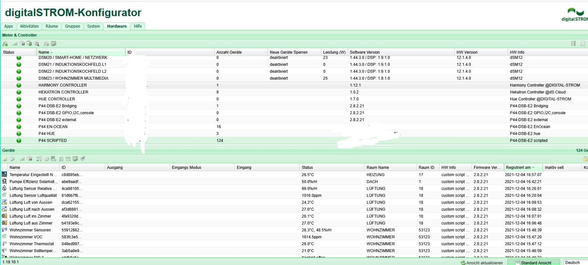588x265 pixels.
Task: Select Lüftung Sensor Luftqualität device row
Action: 294,195
